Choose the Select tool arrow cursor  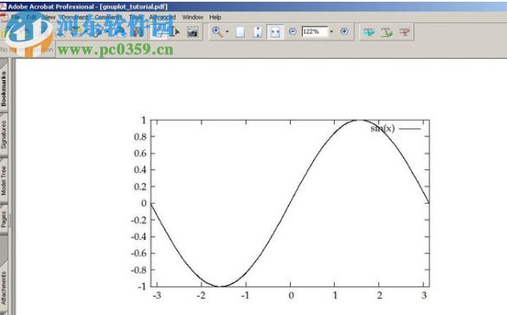(176, 32)
